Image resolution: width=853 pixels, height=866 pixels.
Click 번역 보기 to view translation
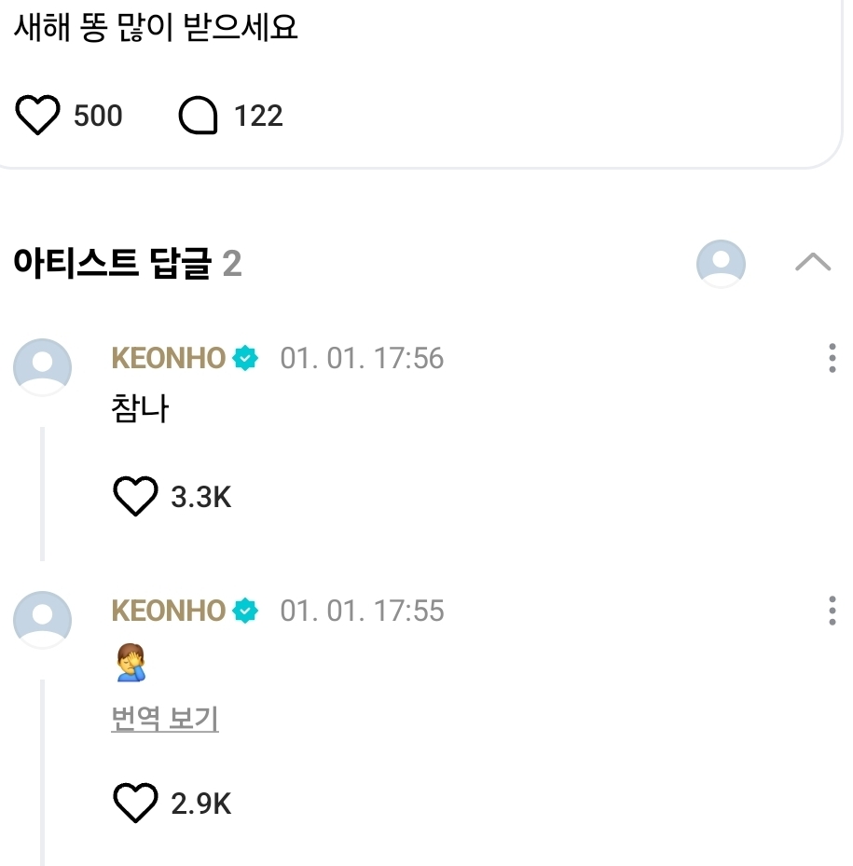tap(165, 719)
